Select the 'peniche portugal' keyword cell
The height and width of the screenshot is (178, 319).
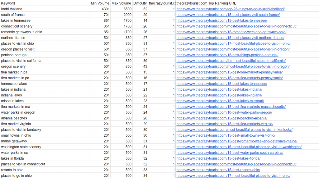(45, 55)
